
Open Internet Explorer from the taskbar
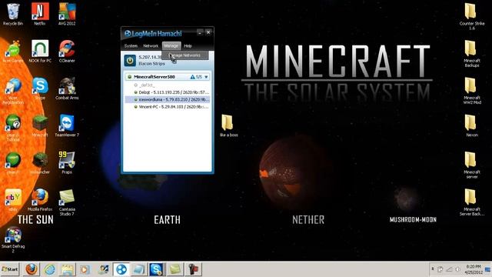[49, 269]
